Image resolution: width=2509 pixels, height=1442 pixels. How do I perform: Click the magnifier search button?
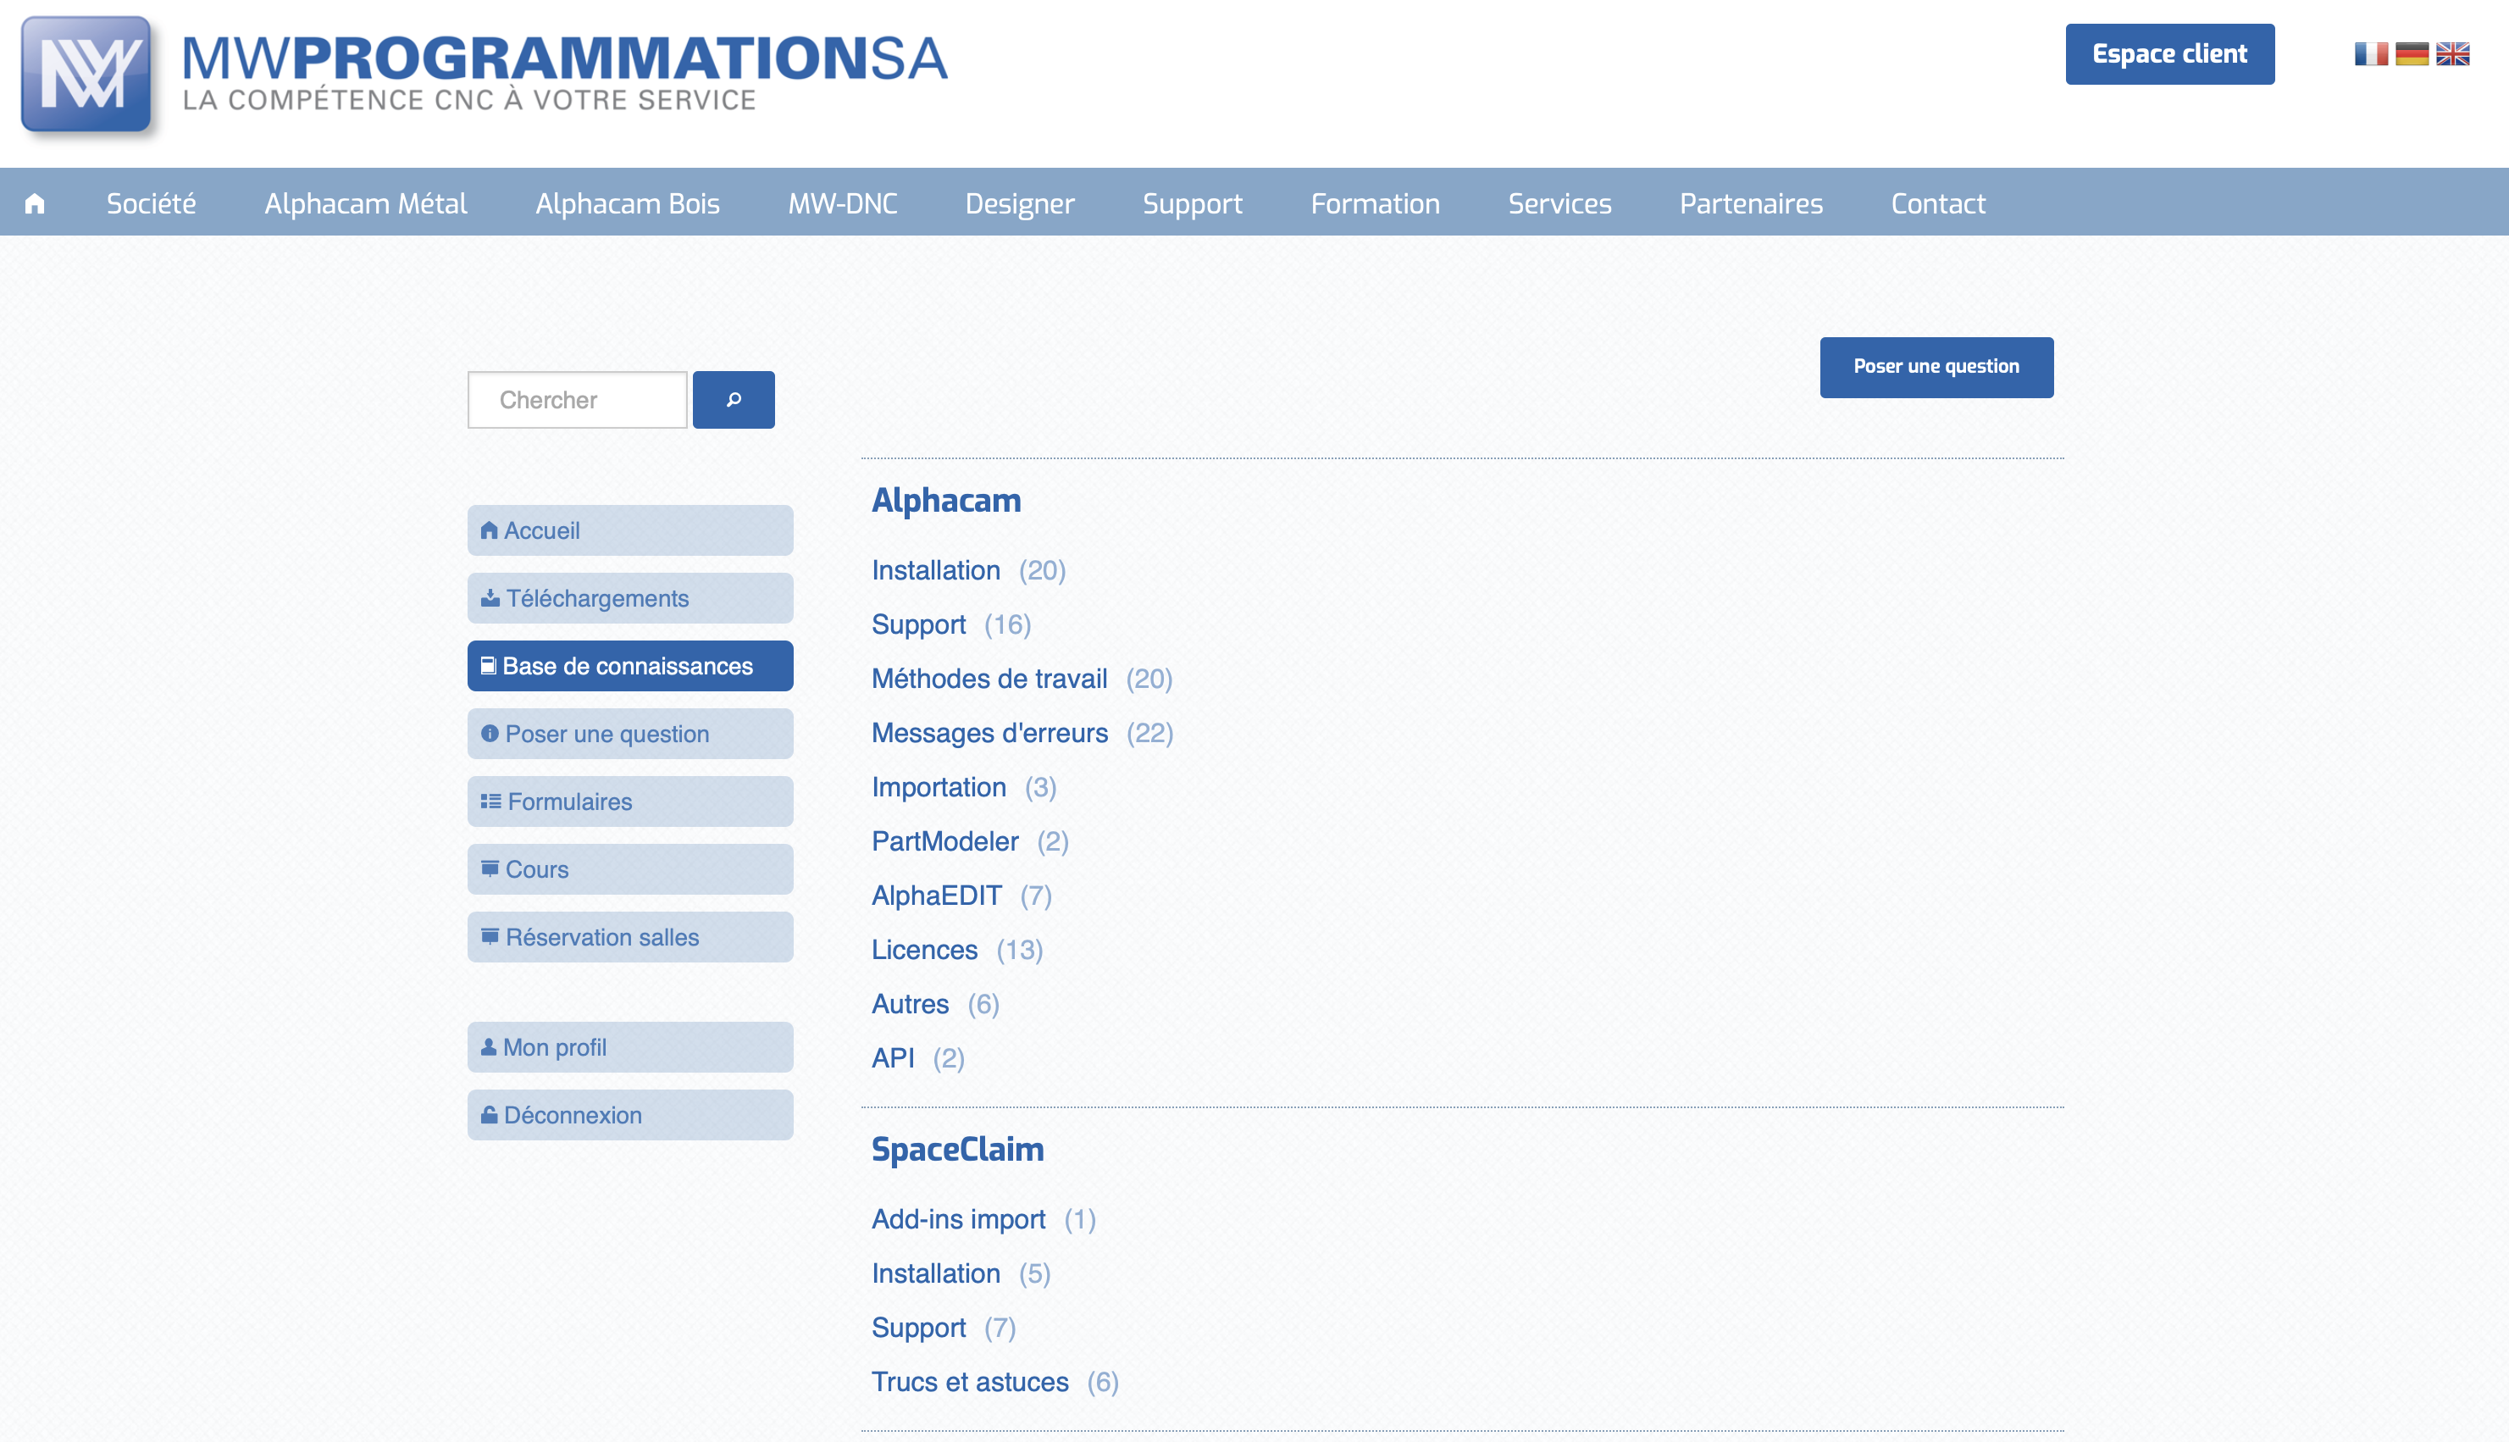733,399
